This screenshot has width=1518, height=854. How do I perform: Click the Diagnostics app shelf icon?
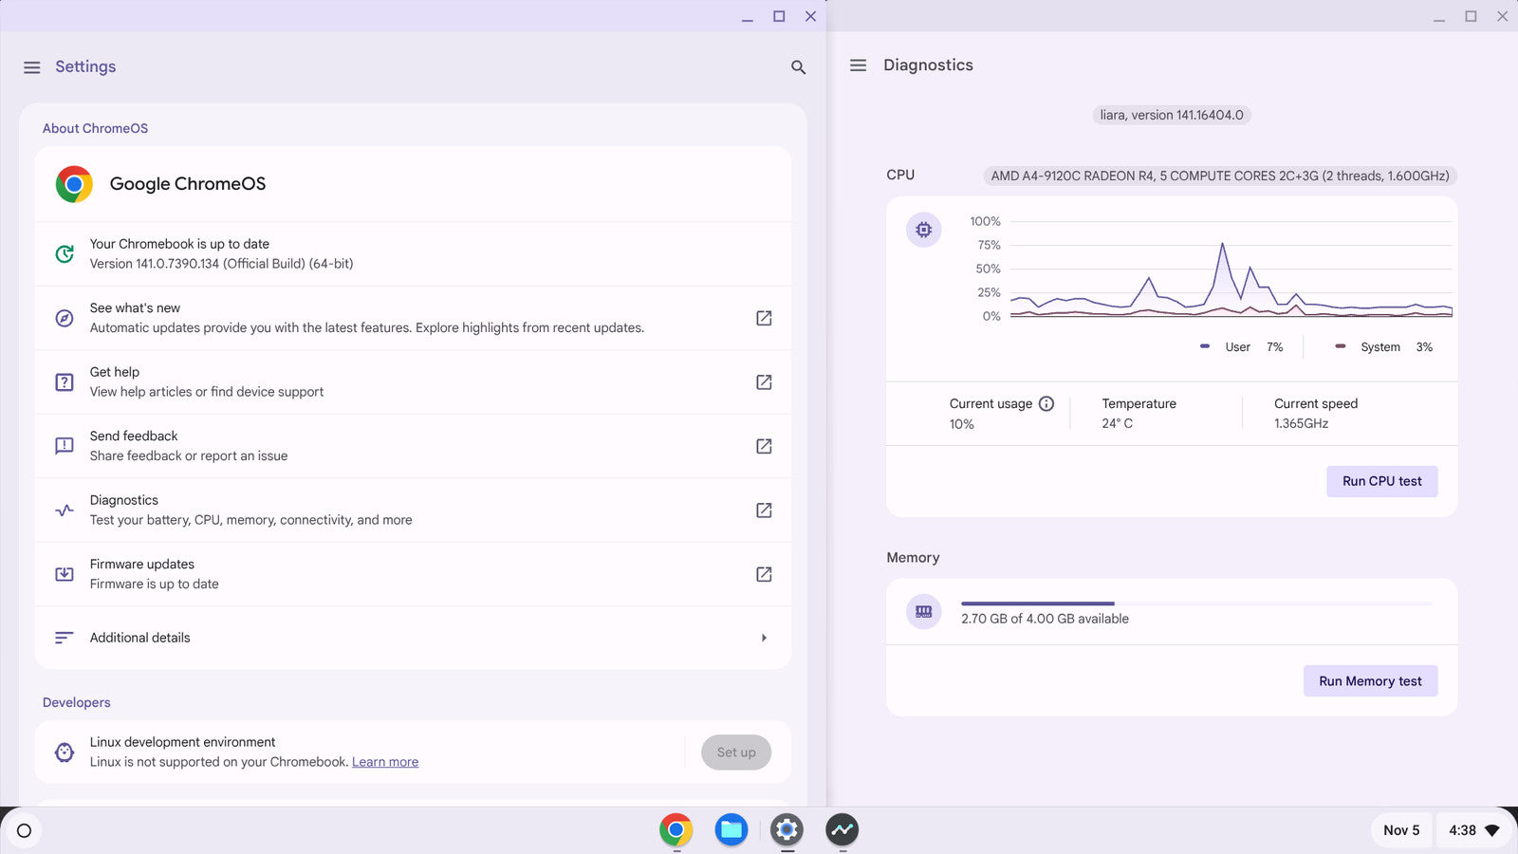[842, 830]
